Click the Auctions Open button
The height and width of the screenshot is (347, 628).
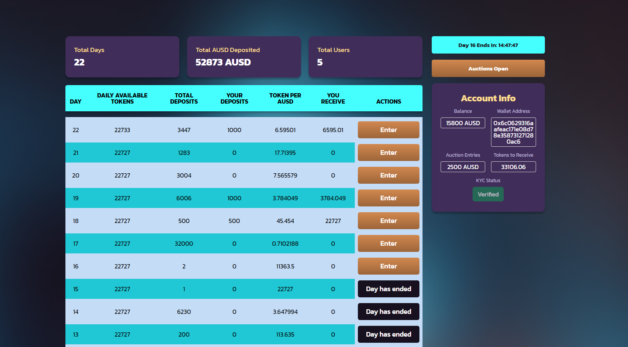pyautogui.click(x=488, y=69)
